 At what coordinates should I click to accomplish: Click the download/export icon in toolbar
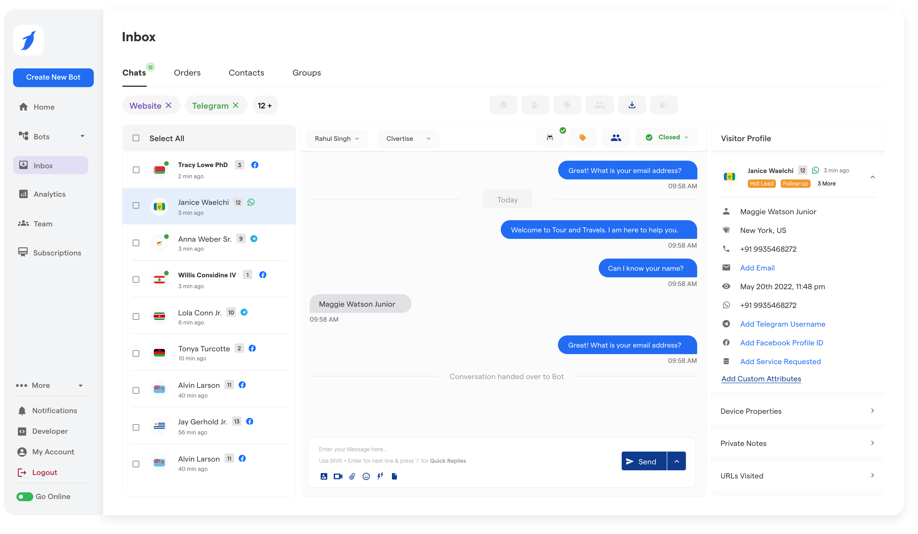[632, 105]
